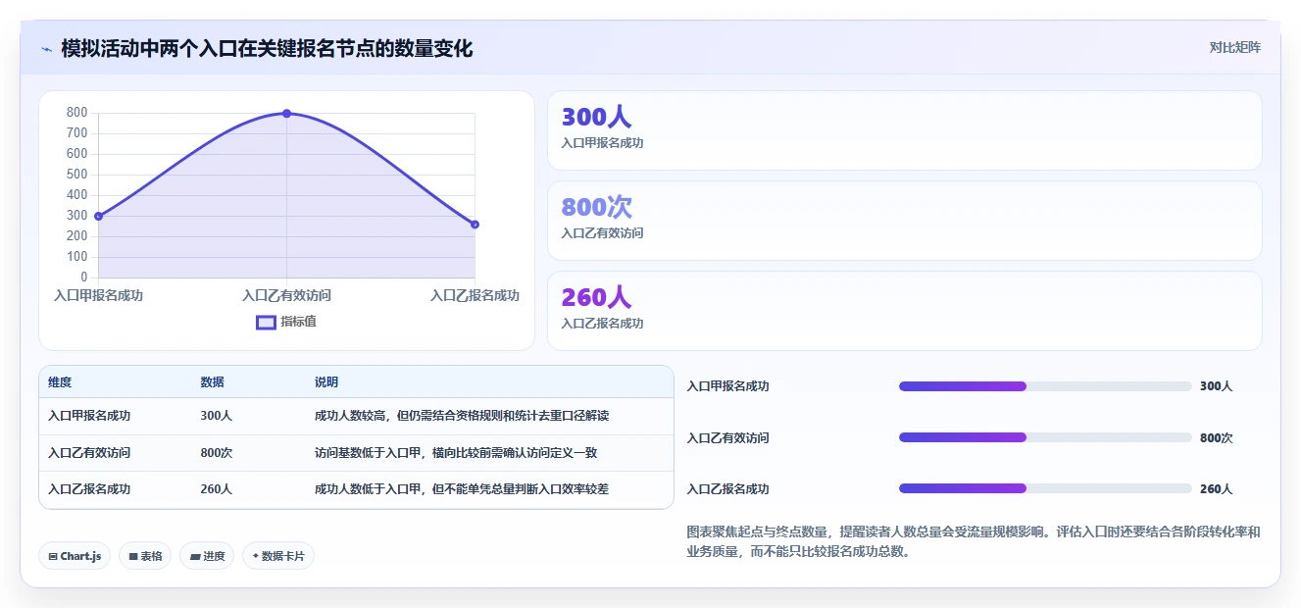Click the Chart.js tag chip

(75, 556)
